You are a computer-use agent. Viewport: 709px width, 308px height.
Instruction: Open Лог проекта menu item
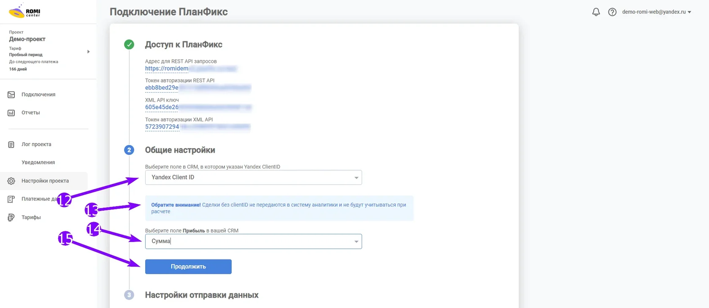36,145
